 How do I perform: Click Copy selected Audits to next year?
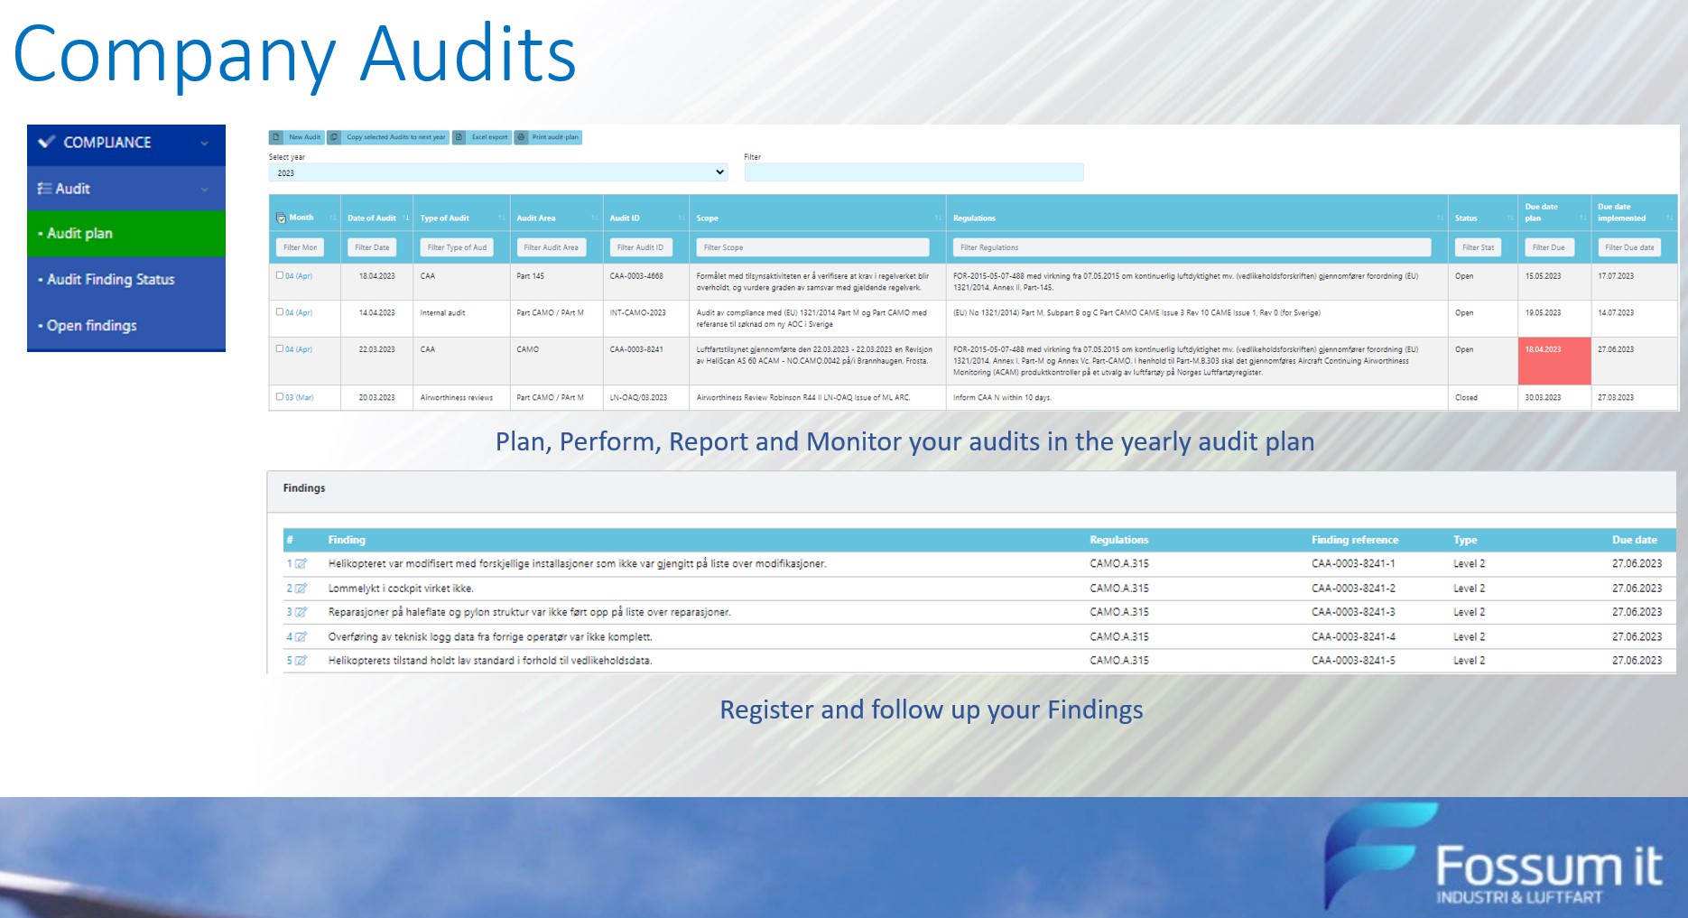388,137
